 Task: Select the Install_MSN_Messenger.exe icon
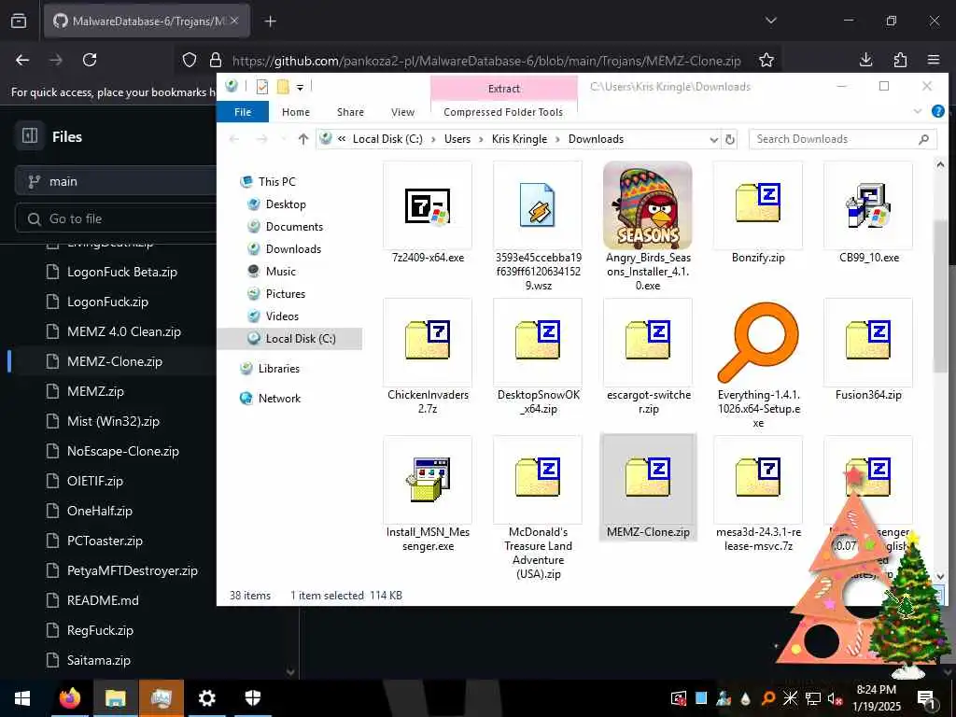428,479
